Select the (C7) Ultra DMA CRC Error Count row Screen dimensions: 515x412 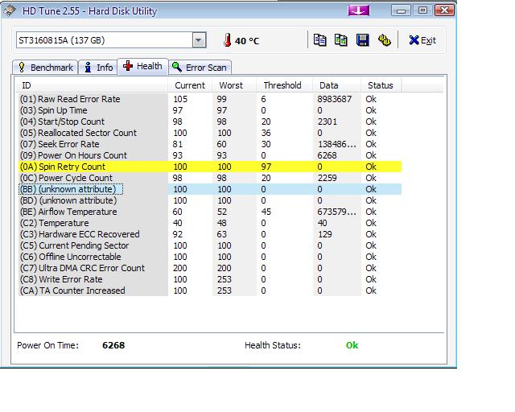[210, 268]
